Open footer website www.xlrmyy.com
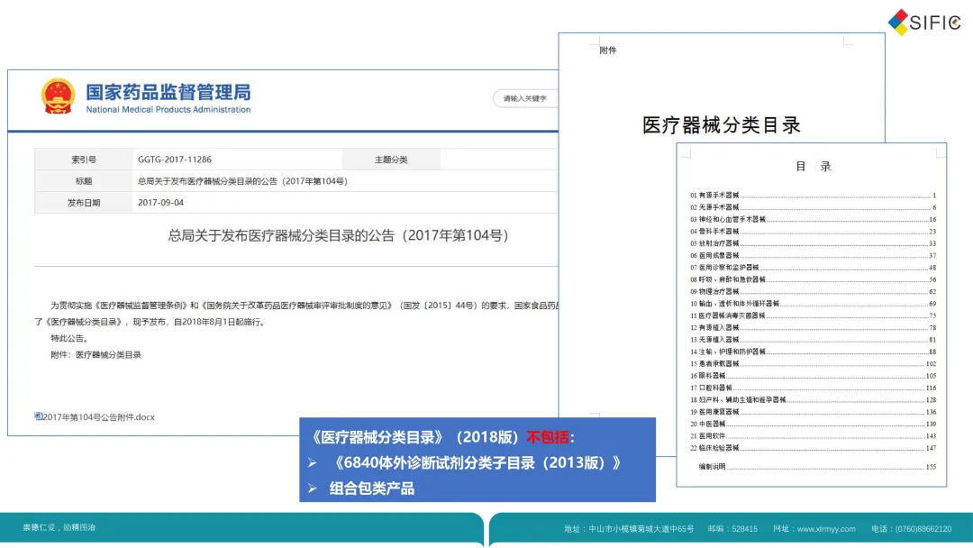Image resolution: width=973 pixels, height=548 pixels. (x=826, y=529)
